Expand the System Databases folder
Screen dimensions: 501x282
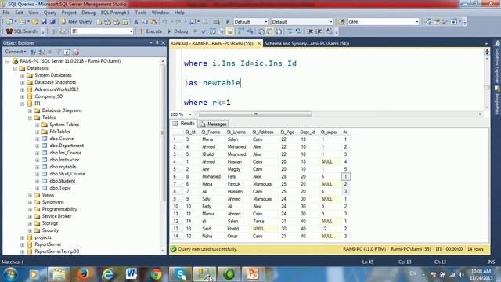point(23,75)
